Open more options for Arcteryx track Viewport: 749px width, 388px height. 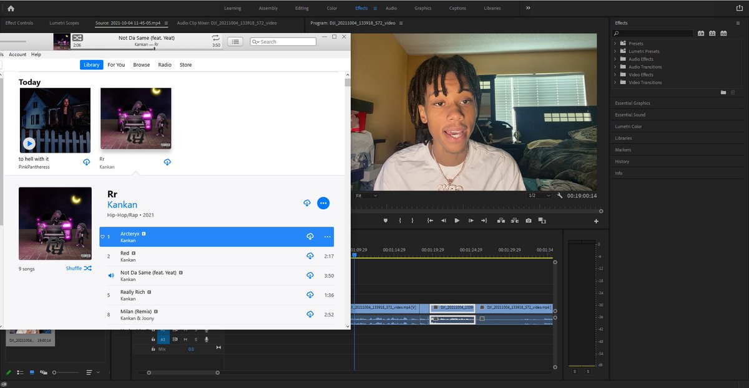(327, 237)
